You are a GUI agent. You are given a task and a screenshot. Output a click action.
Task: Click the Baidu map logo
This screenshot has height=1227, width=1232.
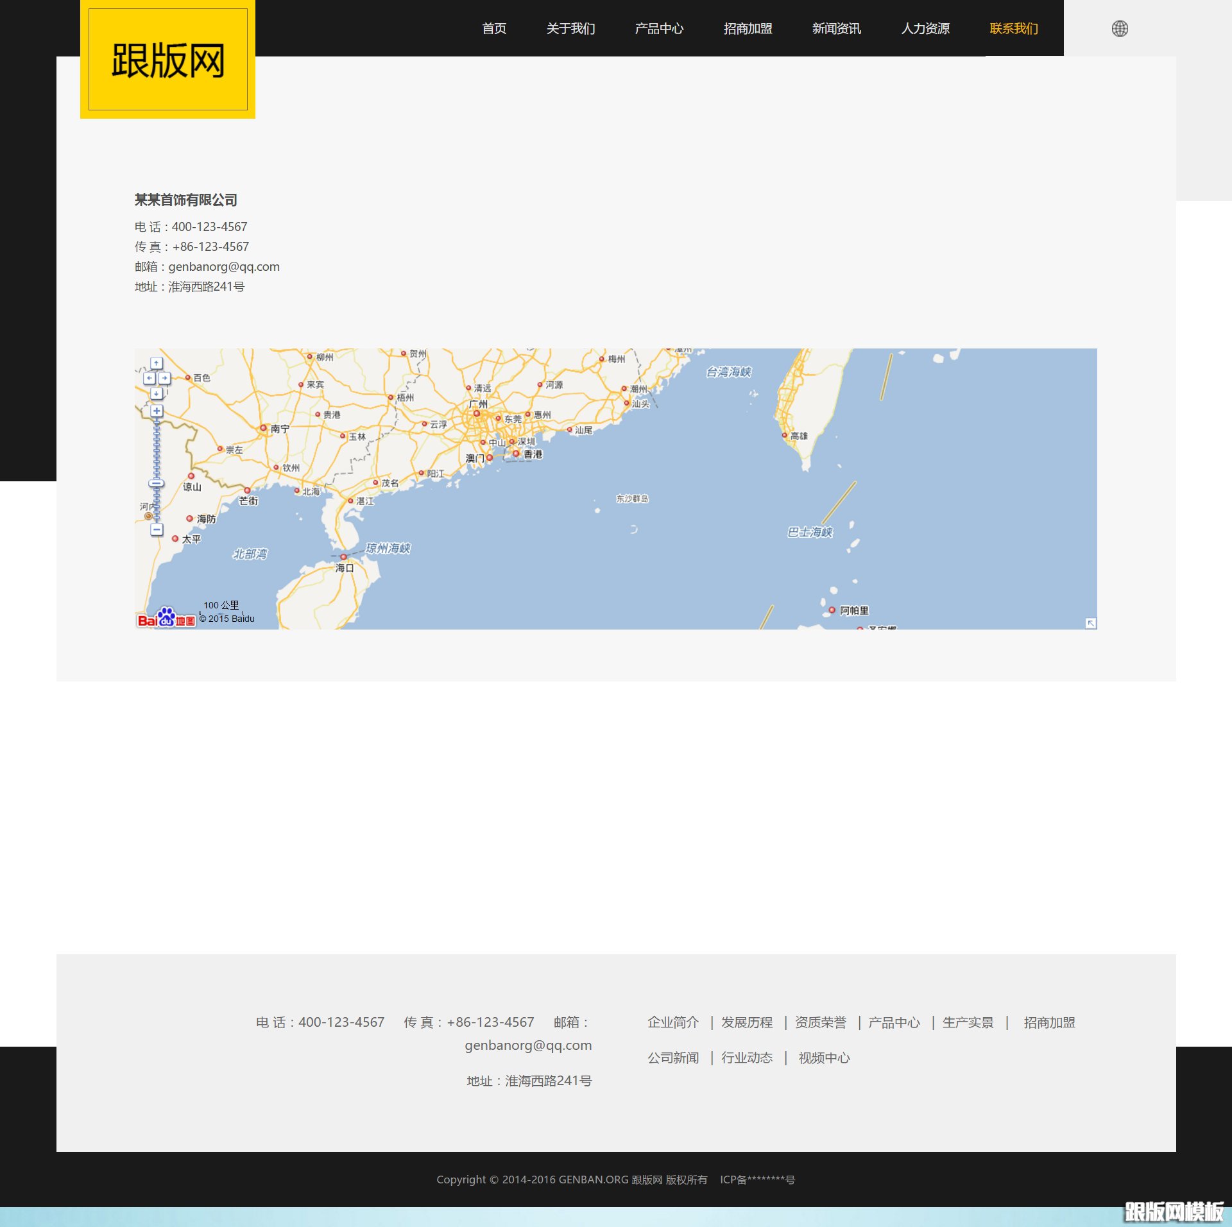pos(166,618)
